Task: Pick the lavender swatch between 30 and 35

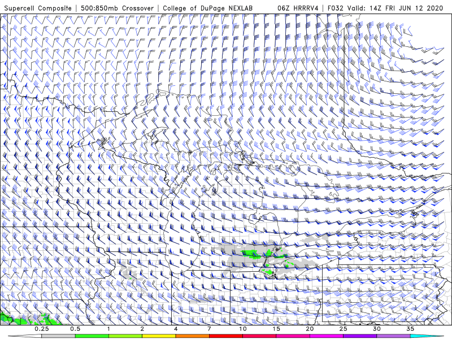Action: click(x=393, y=336)
